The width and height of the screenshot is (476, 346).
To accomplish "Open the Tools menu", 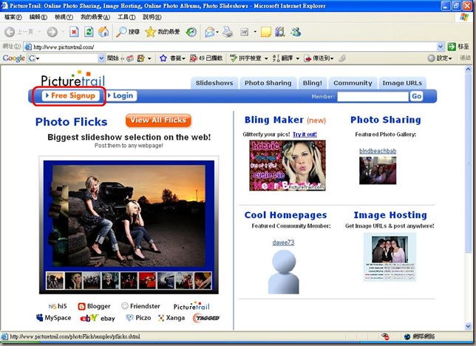I will click(x=126, y=17).
